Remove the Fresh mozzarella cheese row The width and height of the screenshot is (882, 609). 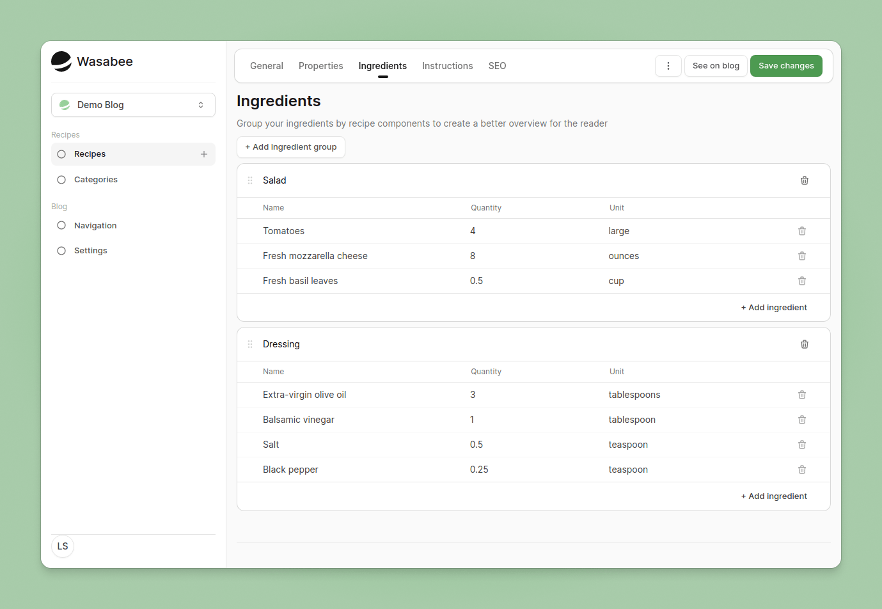[x=802, y=256]
